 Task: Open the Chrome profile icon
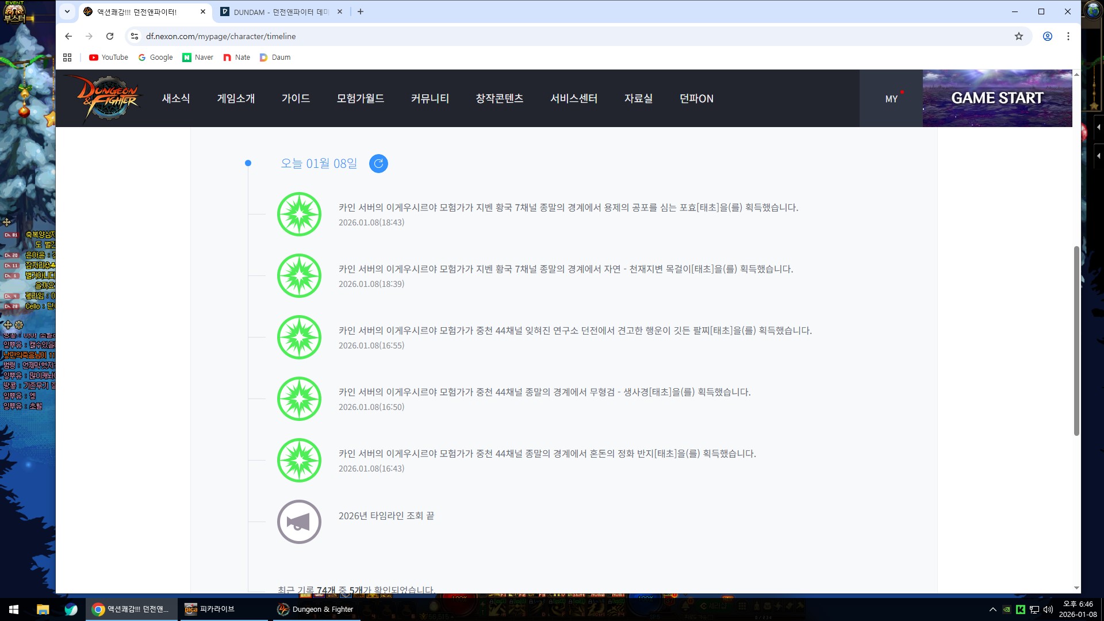click(1048, 36)
